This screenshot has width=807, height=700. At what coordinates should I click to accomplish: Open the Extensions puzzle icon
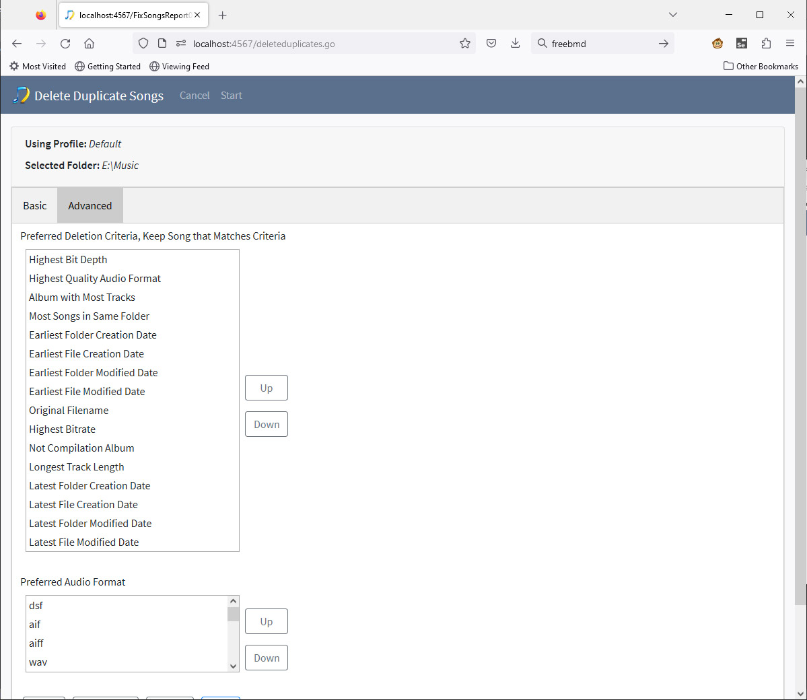[766, 44]
